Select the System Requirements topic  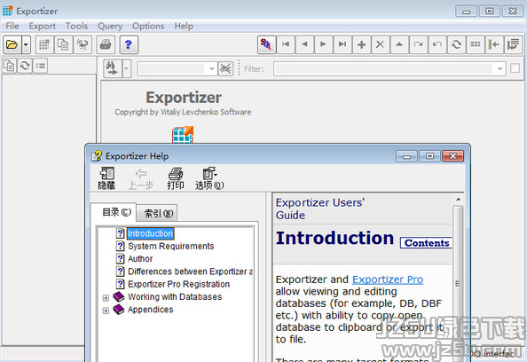(x=170, y=246)
